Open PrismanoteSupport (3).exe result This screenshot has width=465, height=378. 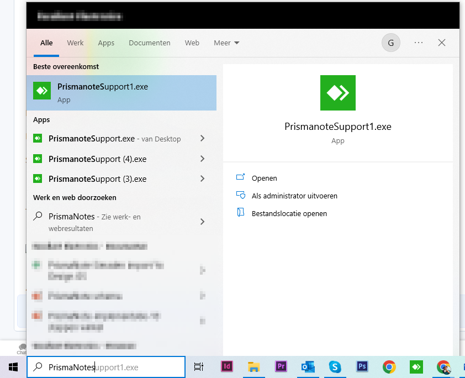pyautogui.click(x=121, y=179)
